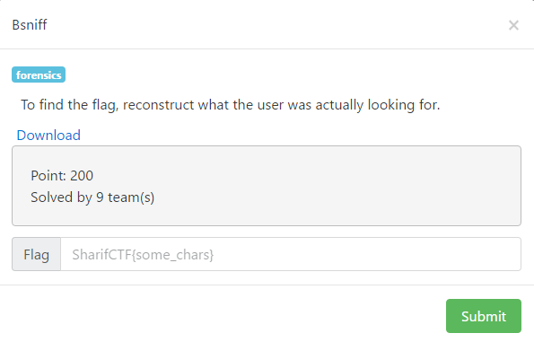534x342 pixels.
Task: Click the gray challenge info box
Action: (267, 186)
